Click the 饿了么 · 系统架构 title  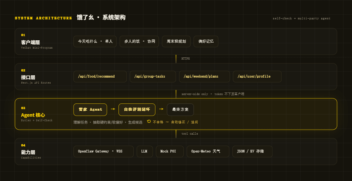tap(101, 17)
